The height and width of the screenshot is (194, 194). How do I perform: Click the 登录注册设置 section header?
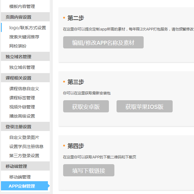[18, 127]
